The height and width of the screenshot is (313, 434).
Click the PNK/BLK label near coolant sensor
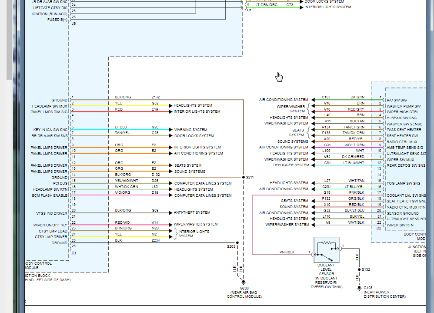pos(287,252)
